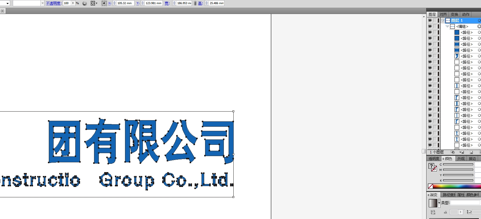Click the reference point locator grid icon

point(104,3)
